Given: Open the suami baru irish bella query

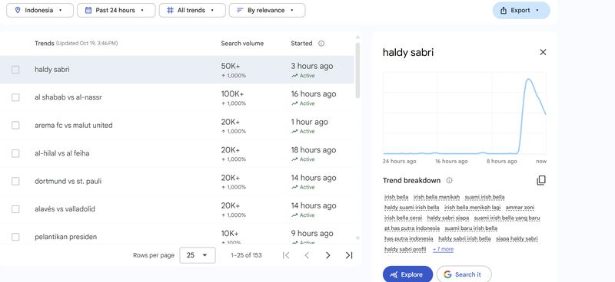Looking at the screenshot, I should pyautogui.click(x=470, y=228).
